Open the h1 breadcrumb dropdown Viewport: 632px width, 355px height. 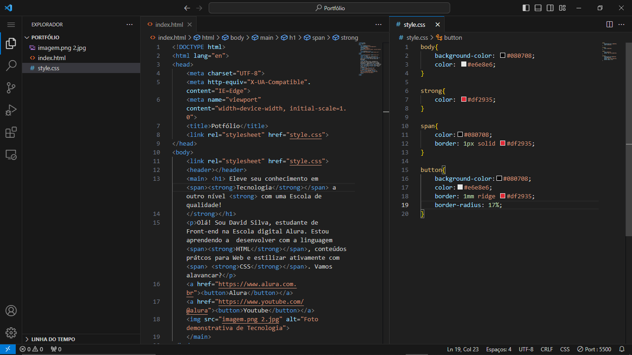289,37
